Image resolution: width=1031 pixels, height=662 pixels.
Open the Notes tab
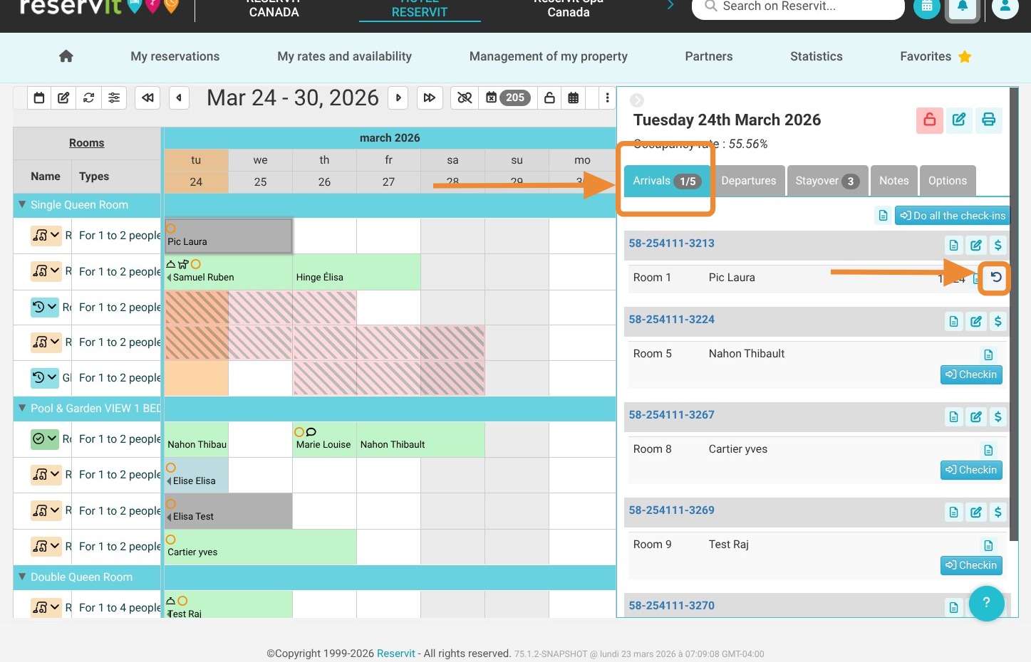point(894,181)
